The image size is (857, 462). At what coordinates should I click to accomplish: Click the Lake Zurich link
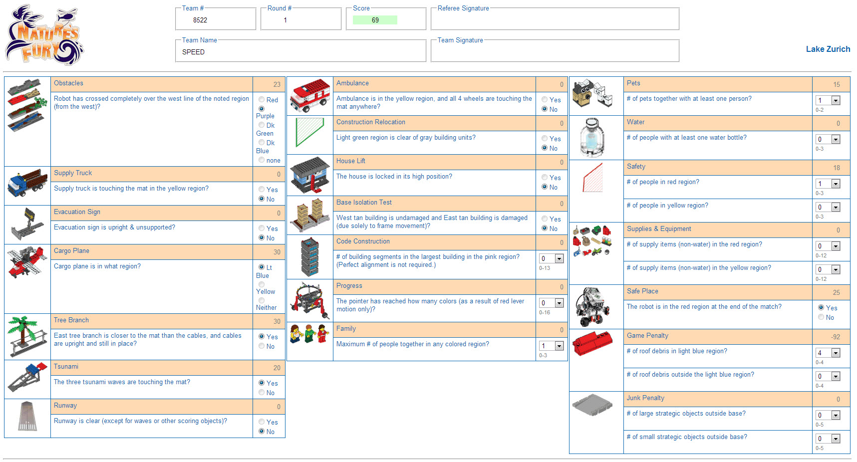tap(828, 49)
